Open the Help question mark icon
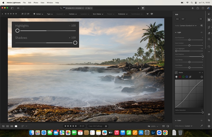This screenshot has height=137, width=212. coord(203,8)
